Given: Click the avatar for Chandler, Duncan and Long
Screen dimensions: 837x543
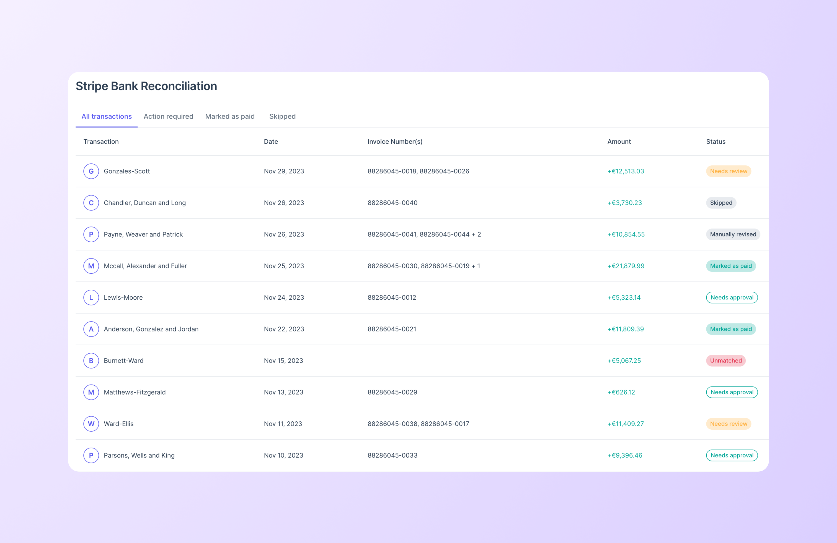Looking at the screenshot, I should 91,203.
